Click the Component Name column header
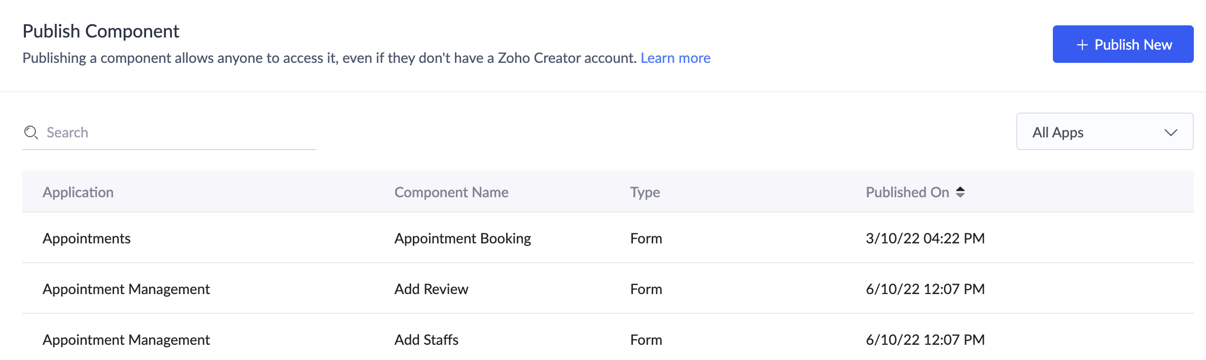The height and width of the screenshot is (360, 1206). (451, 192)
